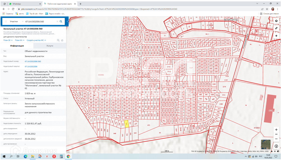Open the План ЗУ link
Screen dimensions: 281x163
8,40
